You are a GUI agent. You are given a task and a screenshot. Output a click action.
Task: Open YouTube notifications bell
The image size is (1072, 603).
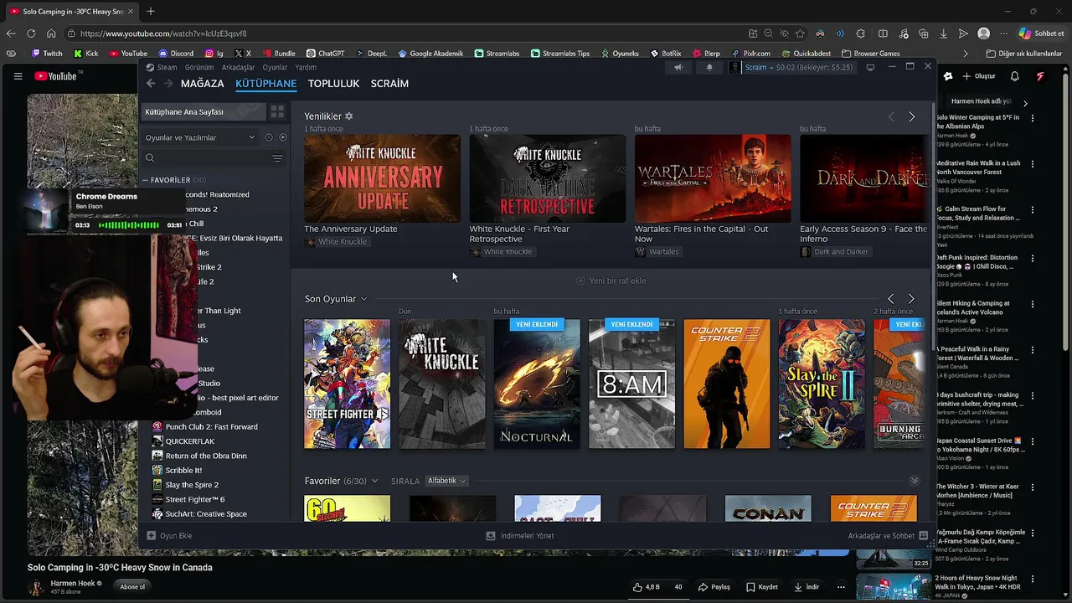[x=1014, y=76]
